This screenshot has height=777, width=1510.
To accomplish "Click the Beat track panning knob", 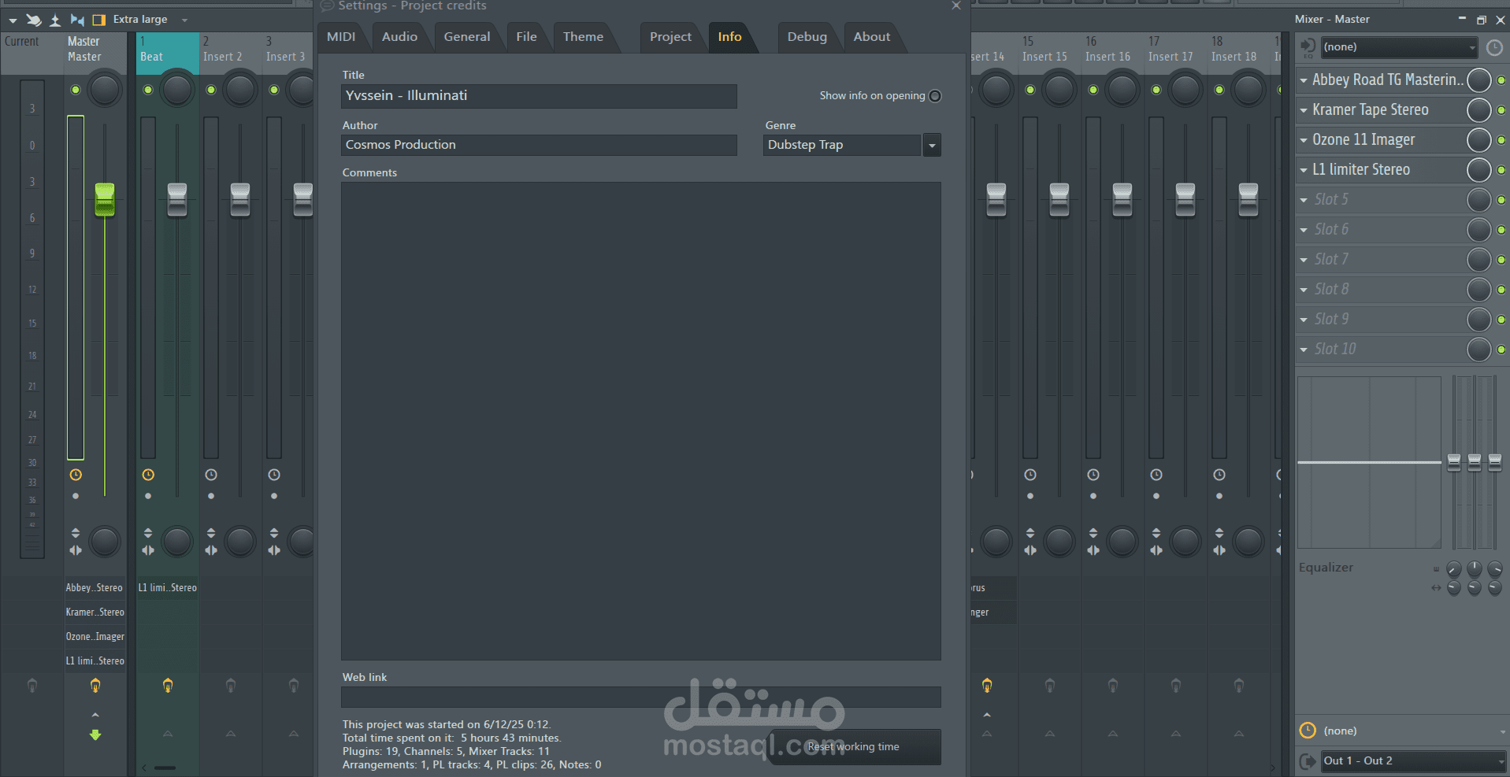I will point(177,90).
